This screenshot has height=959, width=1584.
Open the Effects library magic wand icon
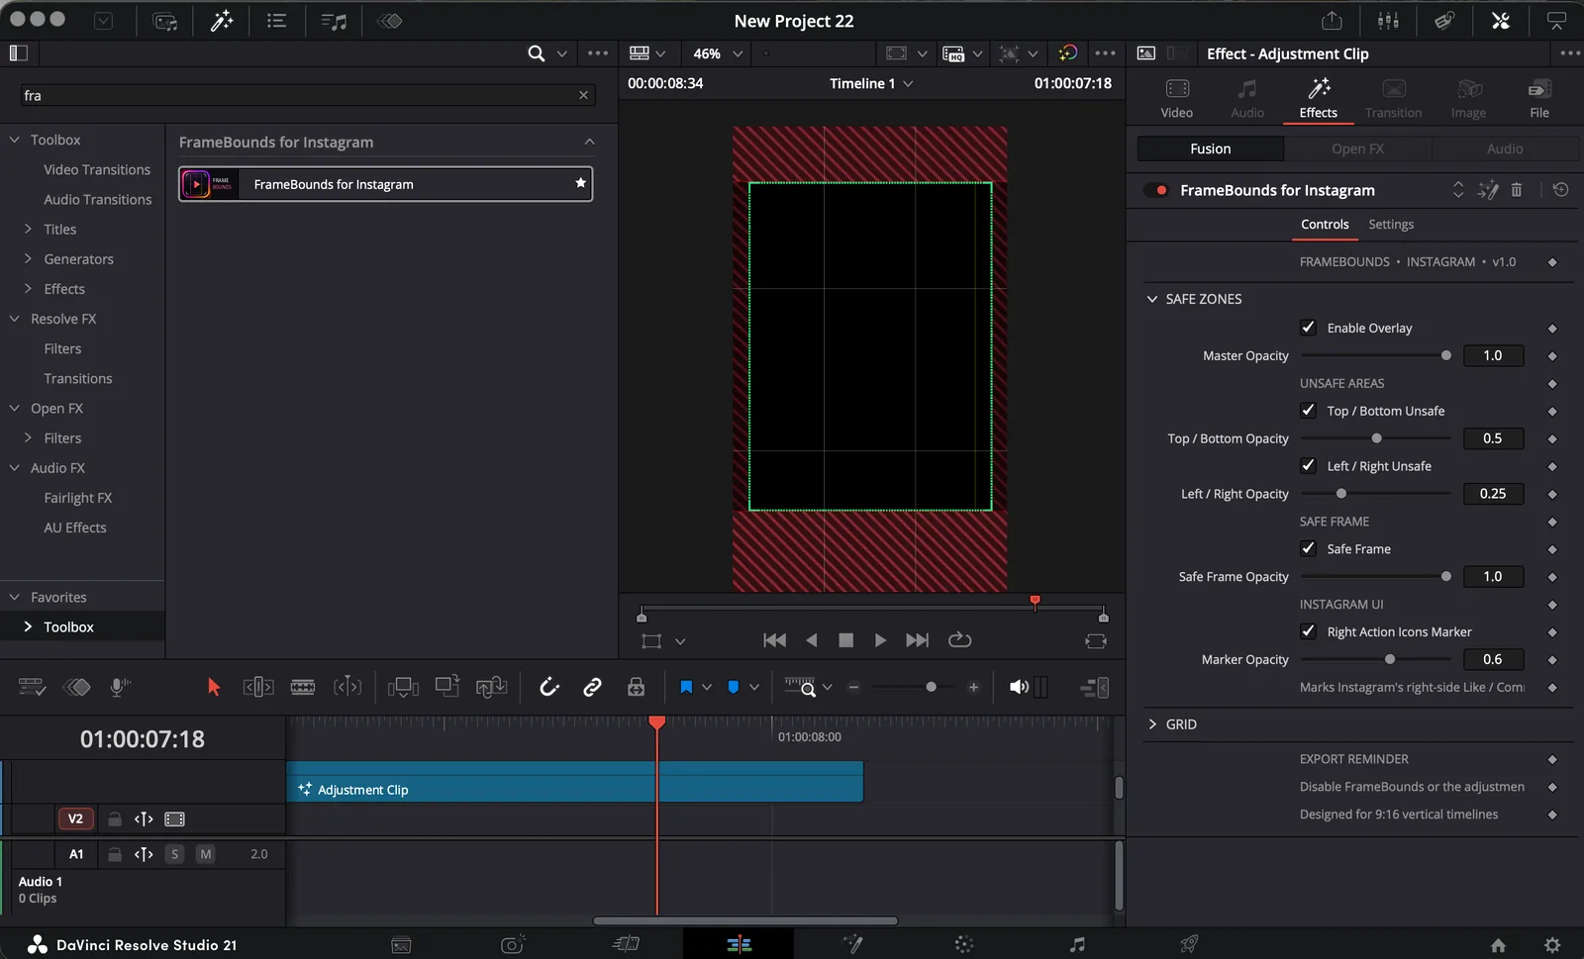click(222, 21)
